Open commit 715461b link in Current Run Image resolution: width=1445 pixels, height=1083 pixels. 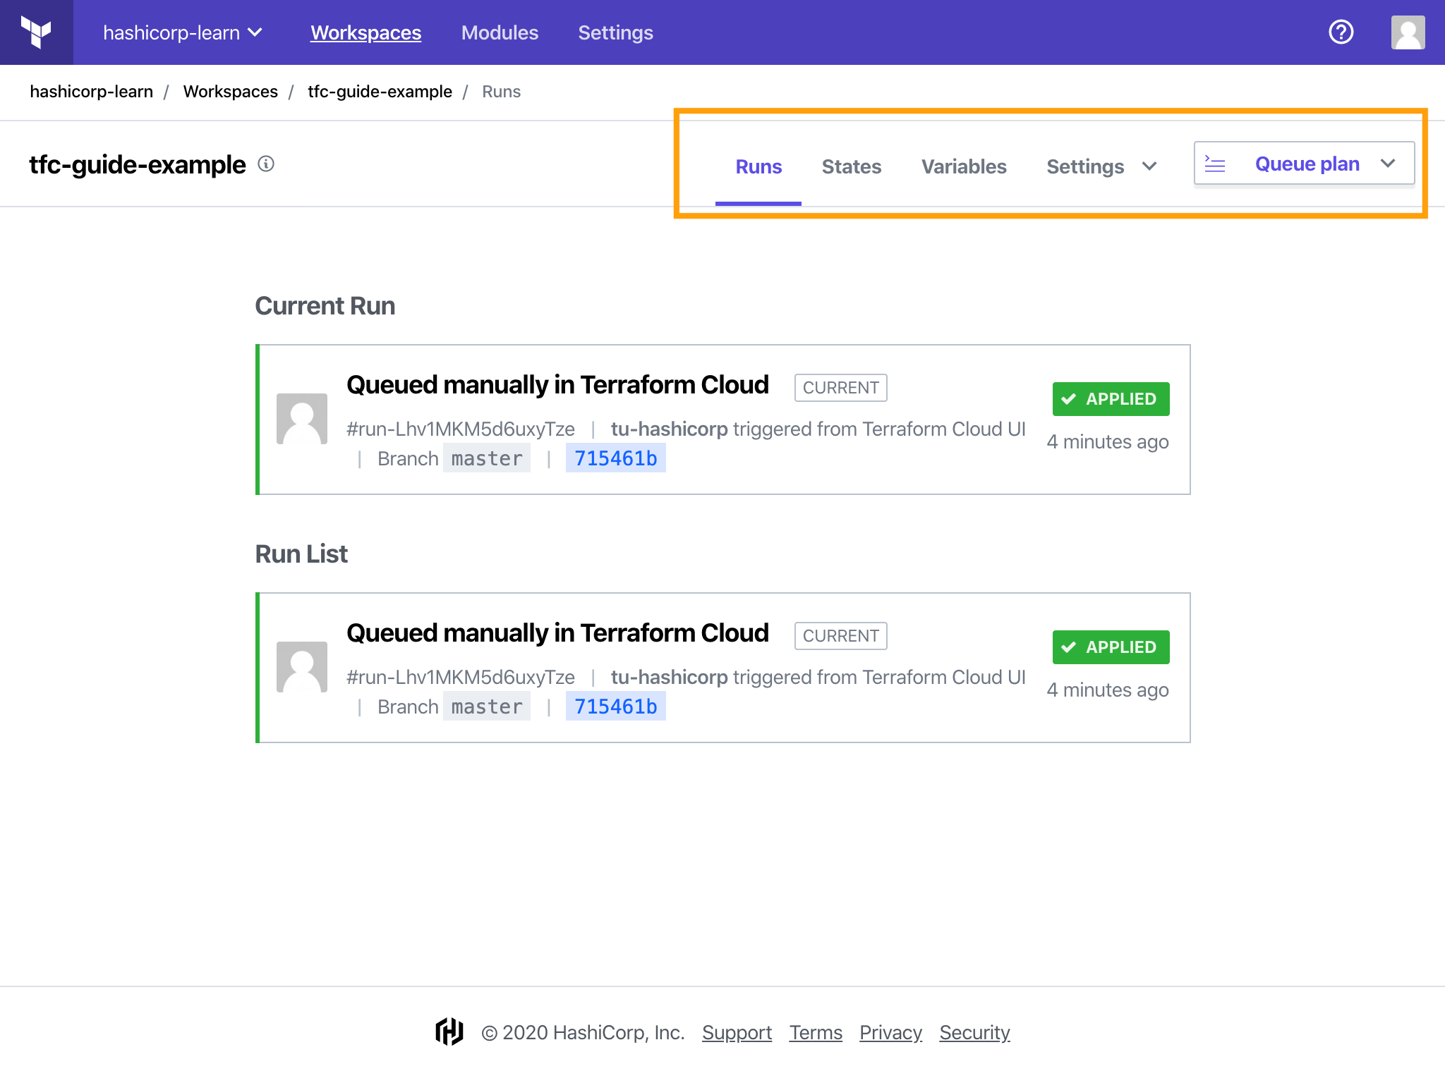coord(615,458)
